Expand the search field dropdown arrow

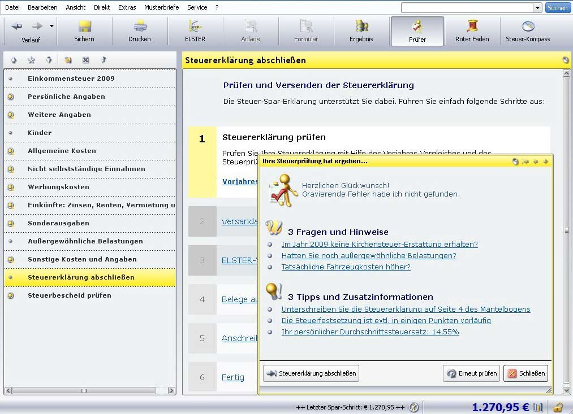coord(537,8)
